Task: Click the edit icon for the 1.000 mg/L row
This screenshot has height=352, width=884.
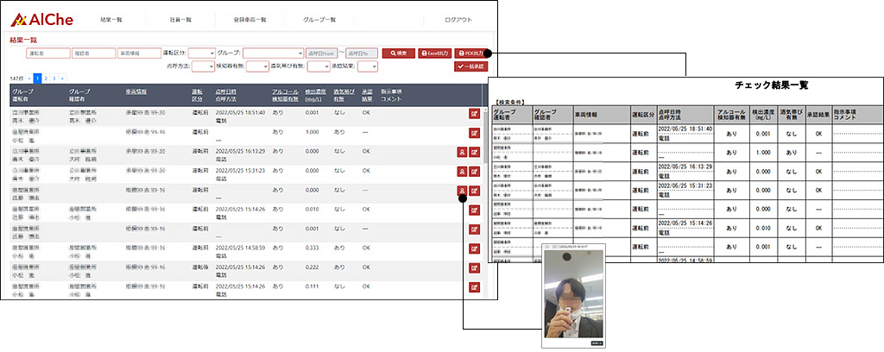Action: (x=475, y=132)
